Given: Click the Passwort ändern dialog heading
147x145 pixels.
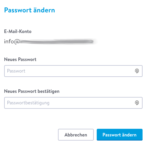Looking at the screenshot, I should click(x=30, y=10).
